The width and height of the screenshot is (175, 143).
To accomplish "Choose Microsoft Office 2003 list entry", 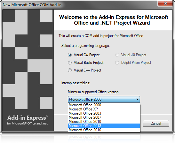I will coord(104,113).
